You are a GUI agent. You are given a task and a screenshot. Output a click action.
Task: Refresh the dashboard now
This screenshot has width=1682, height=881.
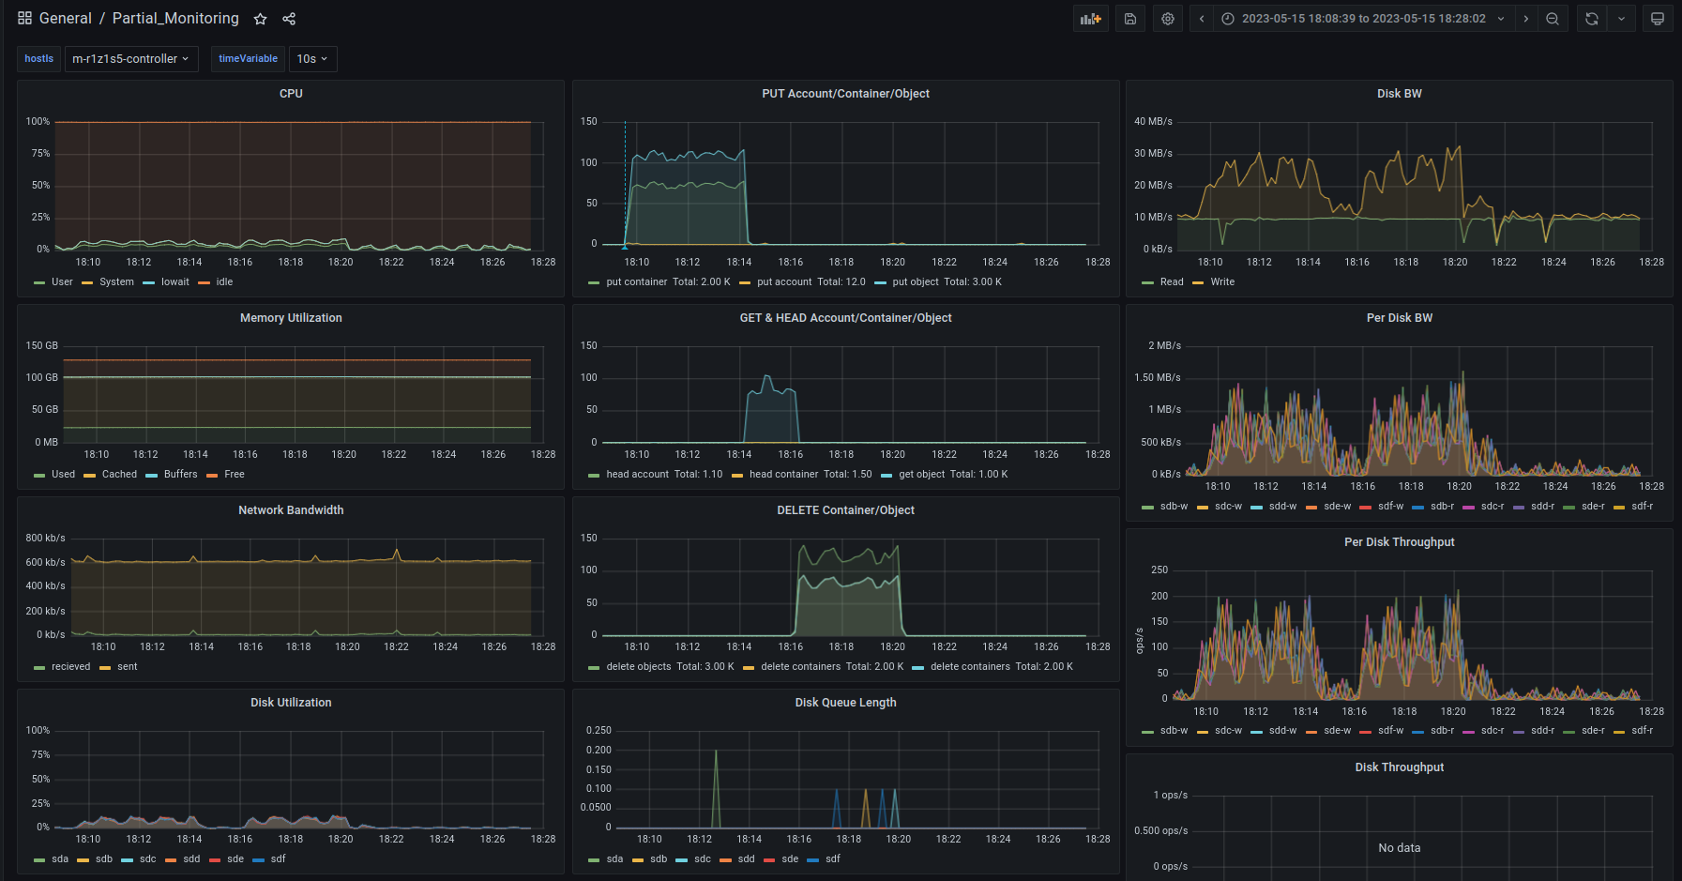click(1592, 19)
